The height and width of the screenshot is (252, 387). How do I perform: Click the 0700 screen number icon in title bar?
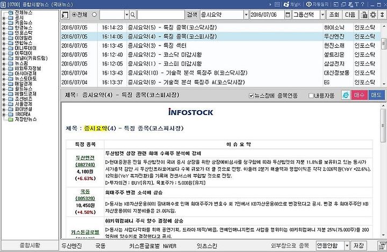(4, 4)
